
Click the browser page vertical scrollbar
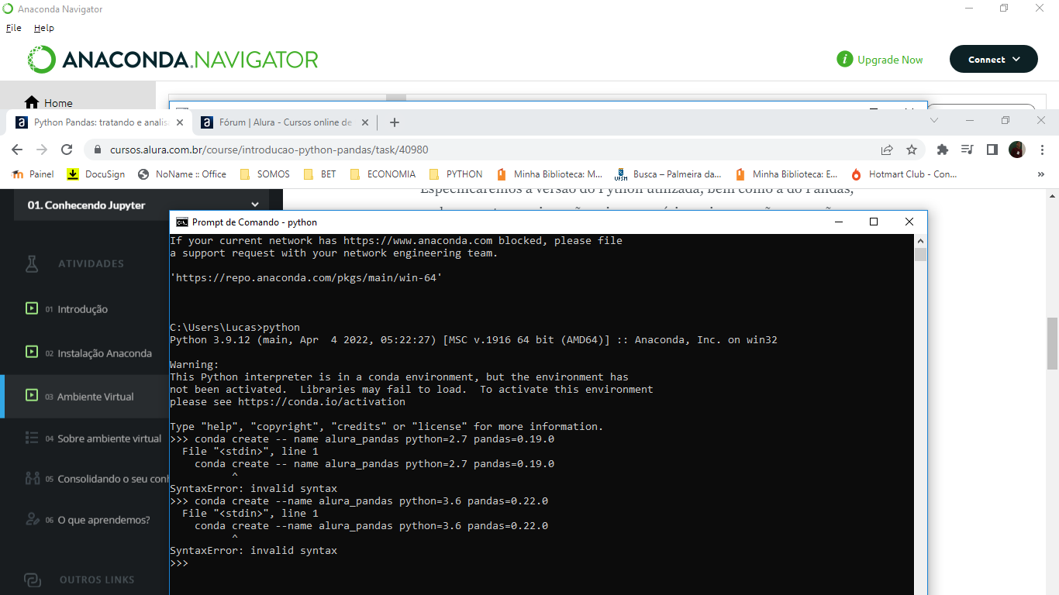tap(1052, 343)
